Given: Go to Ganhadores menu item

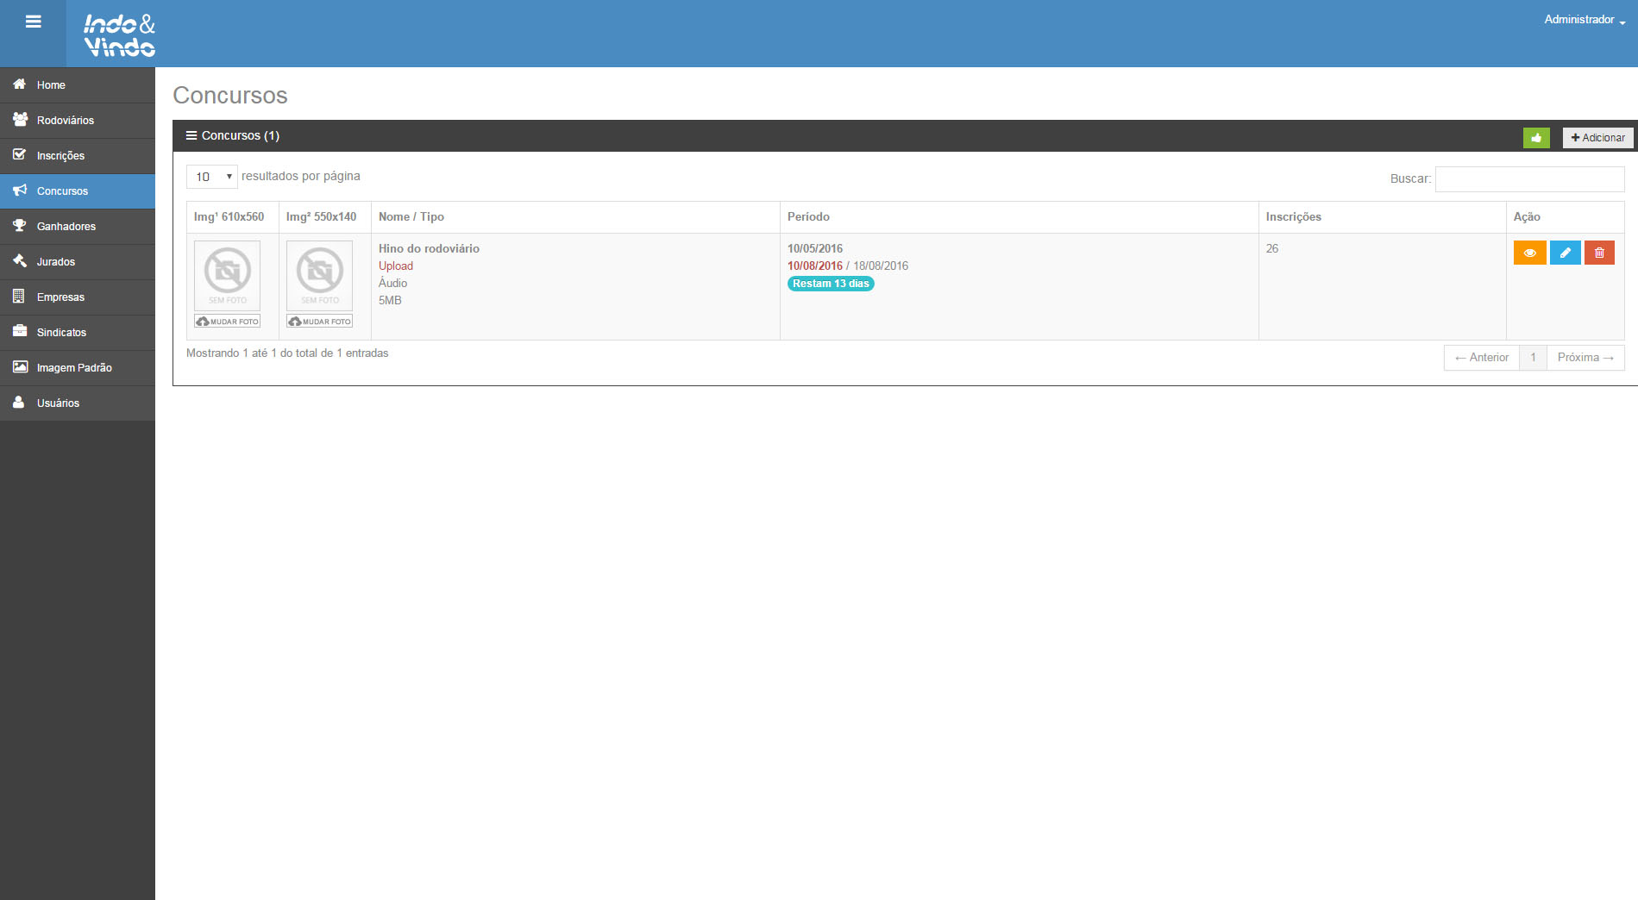Looking at the screenshot, I should coord(66,227).
